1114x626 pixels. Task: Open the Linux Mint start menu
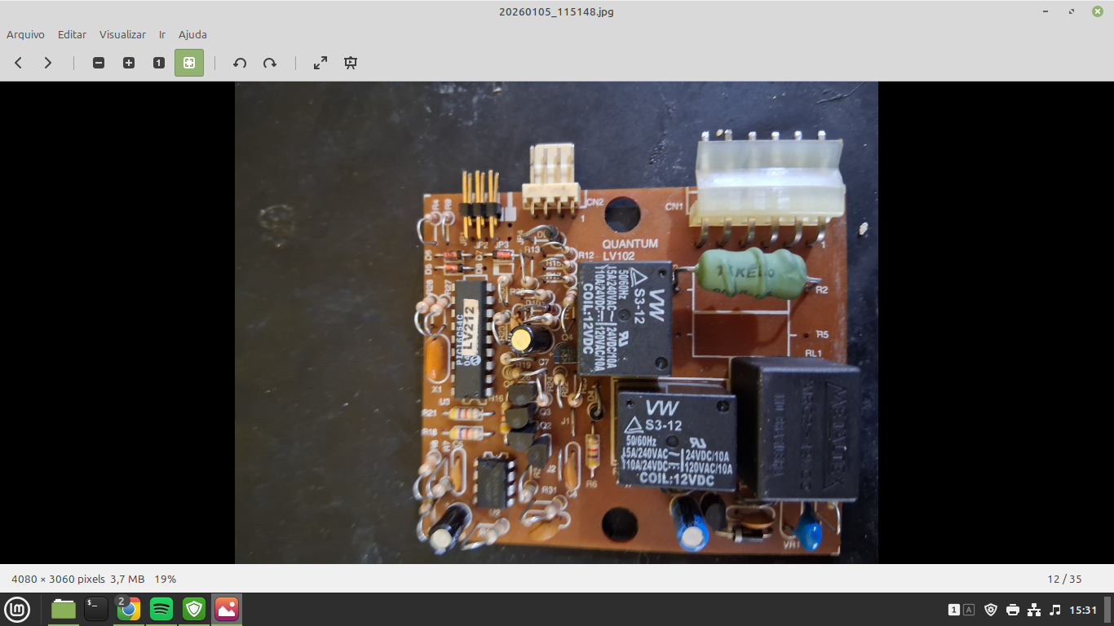tap(17, 609)
